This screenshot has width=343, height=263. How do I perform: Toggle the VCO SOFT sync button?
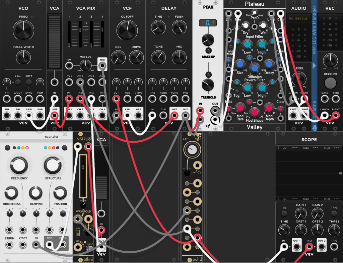pos(29,82)
